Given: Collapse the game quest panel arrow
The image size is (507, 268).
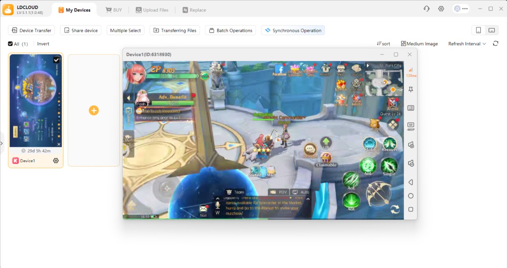Looking at the screenshot, I should coord(128,98).
